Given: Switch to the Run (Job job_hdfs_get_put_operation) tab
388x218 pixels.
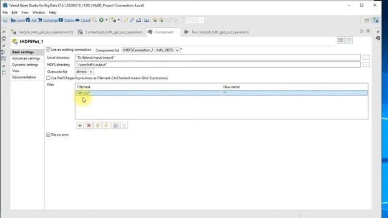Looking at the screenshot, I should [217, 32].
